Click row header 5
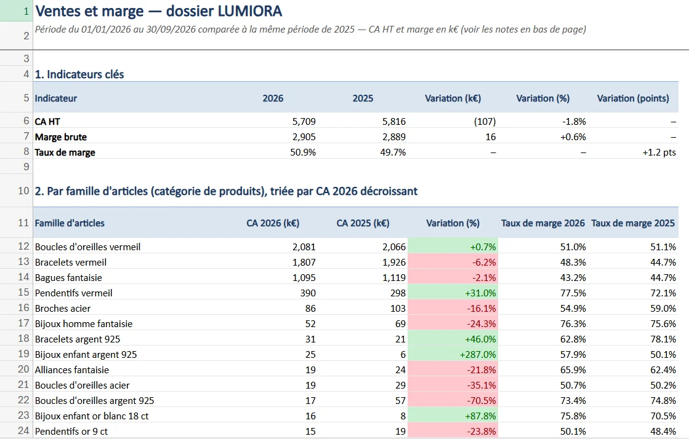Screen dimensions: 689x439 [x=16, y=98]
